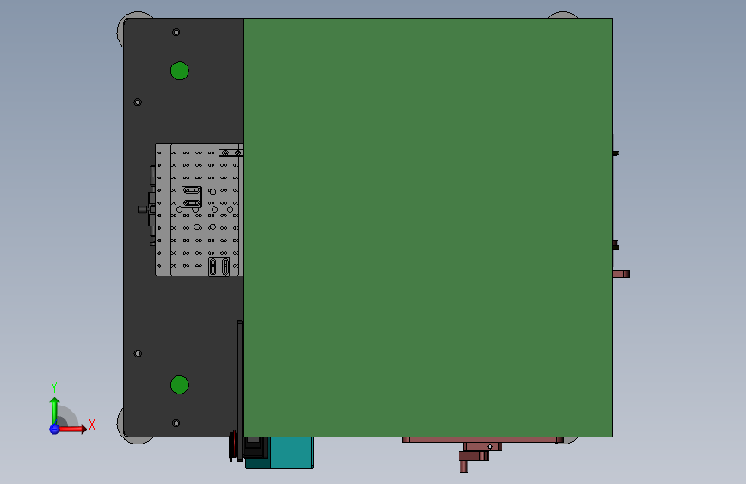Image resolution: width=746 pixels, height=484 pixels.
Task: Select the brown bracket on the right edge
Action: pyautogui.click(x=621, y=274)
